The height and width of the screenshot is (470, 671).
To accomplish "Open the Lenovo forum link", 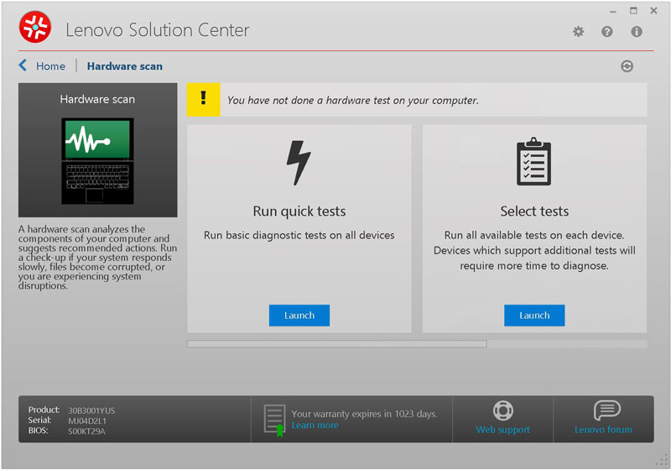I will [603, 430].
